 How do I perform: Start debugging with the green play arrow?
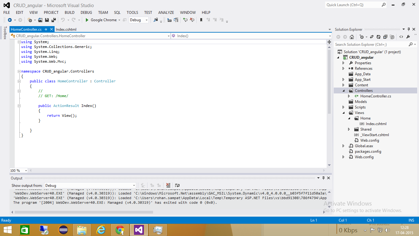[x=87, y=20]
